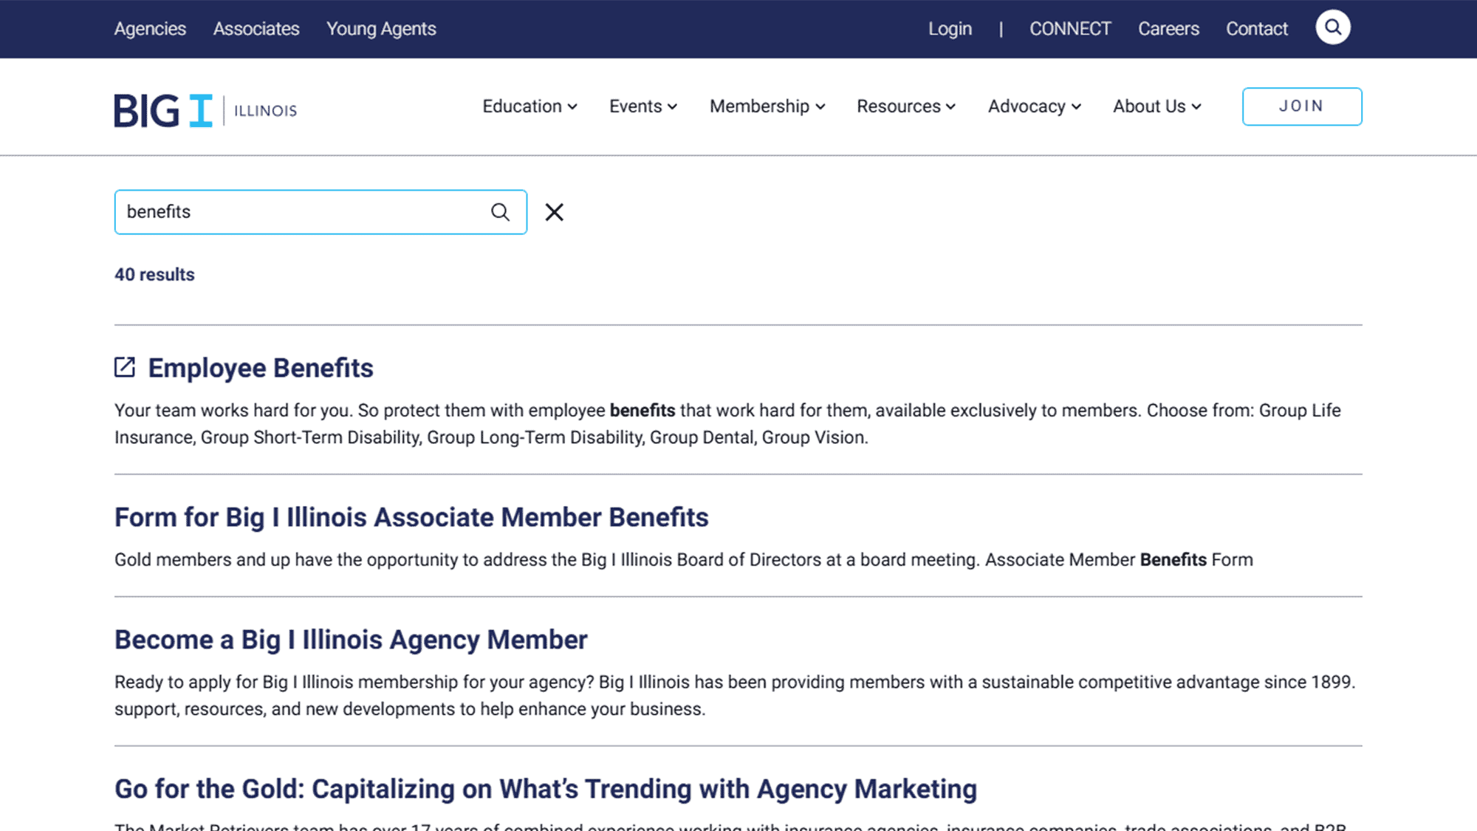The width and height of the screenshot is (1477, 831).
Task: Expand the About Us dropdown menu
Action: [1156, 106]
